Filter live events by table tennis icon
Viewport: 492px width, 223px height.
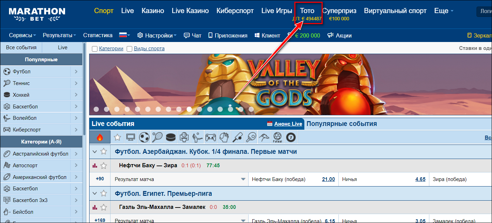[x=251, y=137]
